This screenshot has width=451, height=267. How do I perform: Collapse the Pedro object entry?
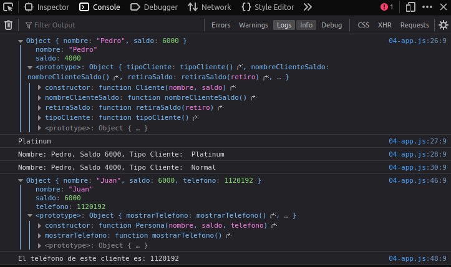[x=21, y=41]
